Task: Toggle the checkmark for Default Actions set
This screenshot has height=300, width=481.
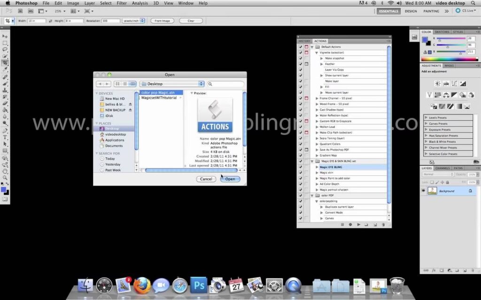Action: (x=300, y=47)
